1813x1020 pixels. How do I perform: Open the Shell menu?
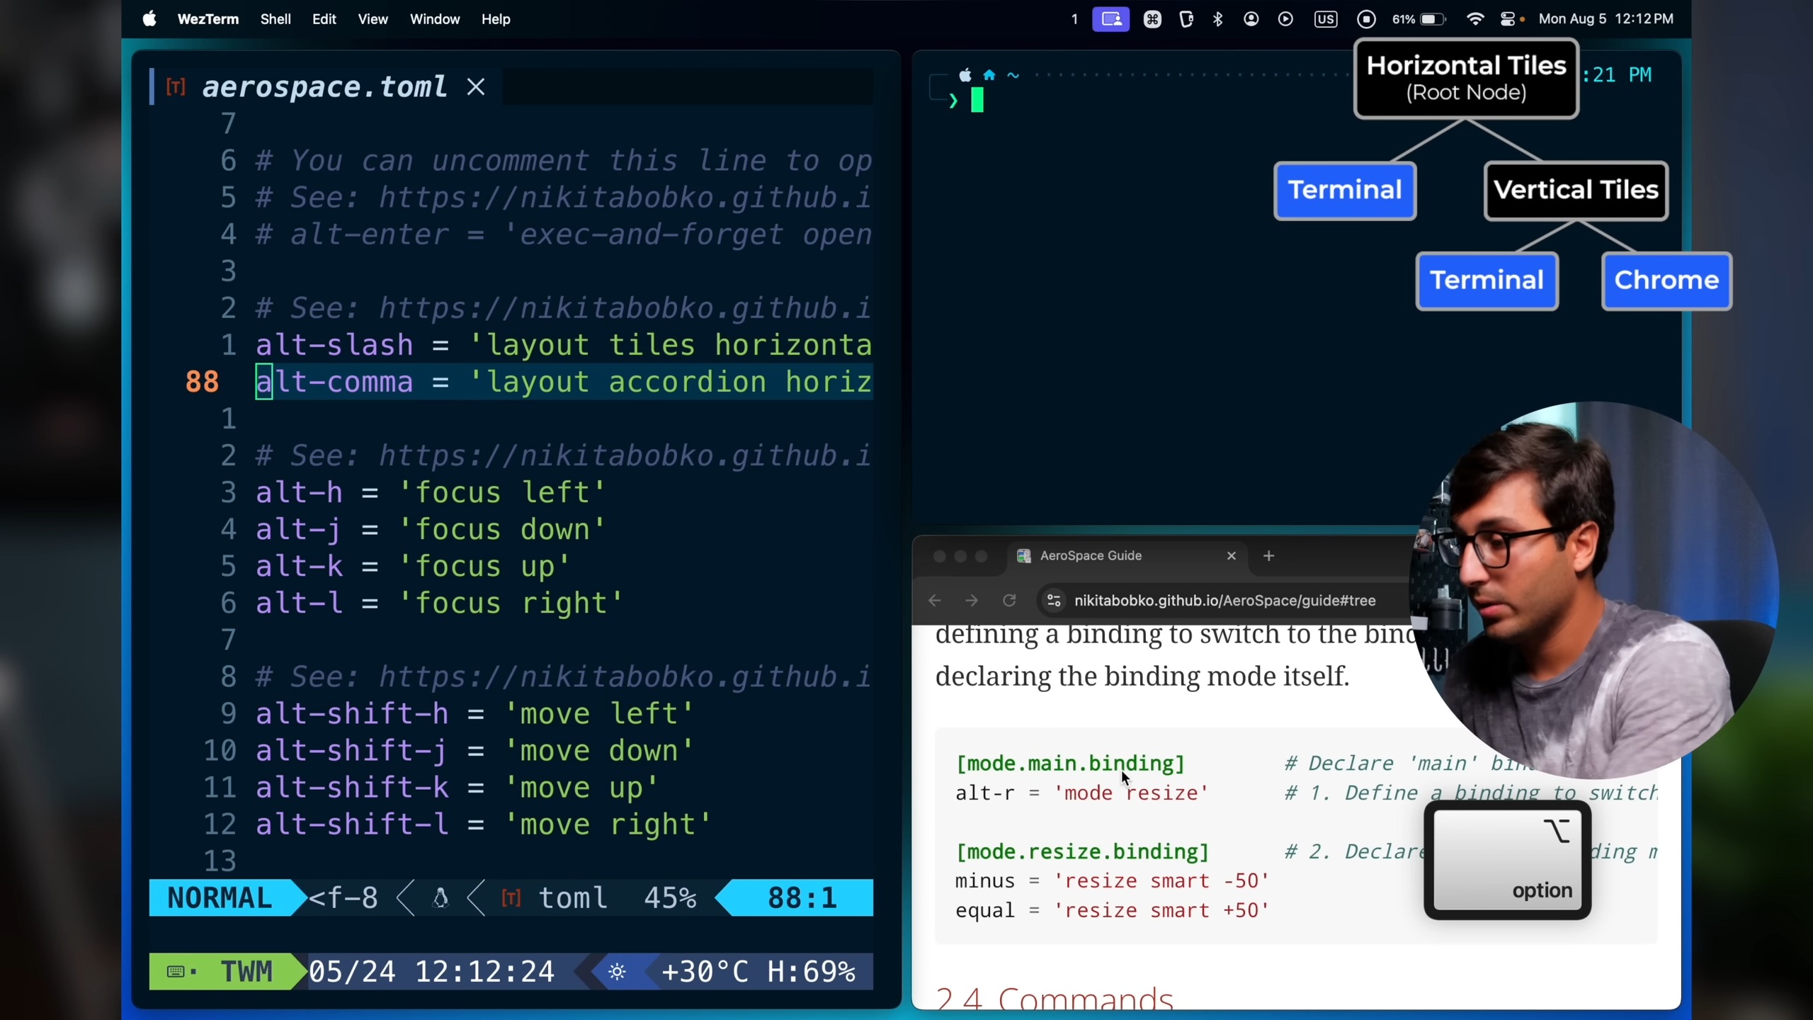tap(275, 19)
